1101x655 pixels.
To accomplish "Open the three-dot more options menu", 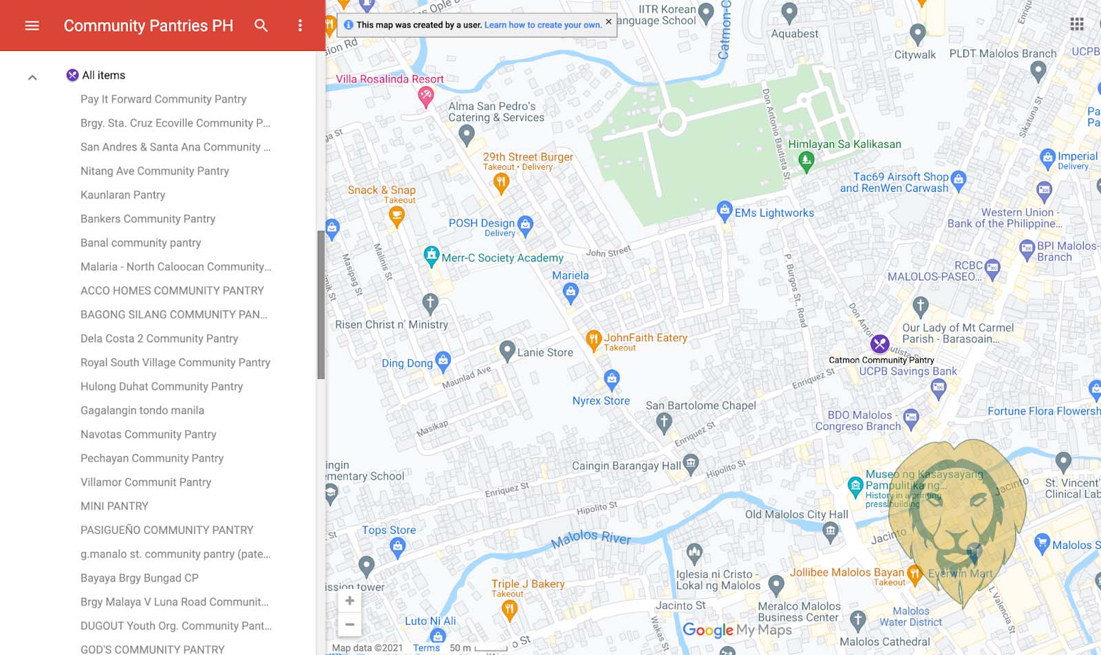I will [300, 25].
